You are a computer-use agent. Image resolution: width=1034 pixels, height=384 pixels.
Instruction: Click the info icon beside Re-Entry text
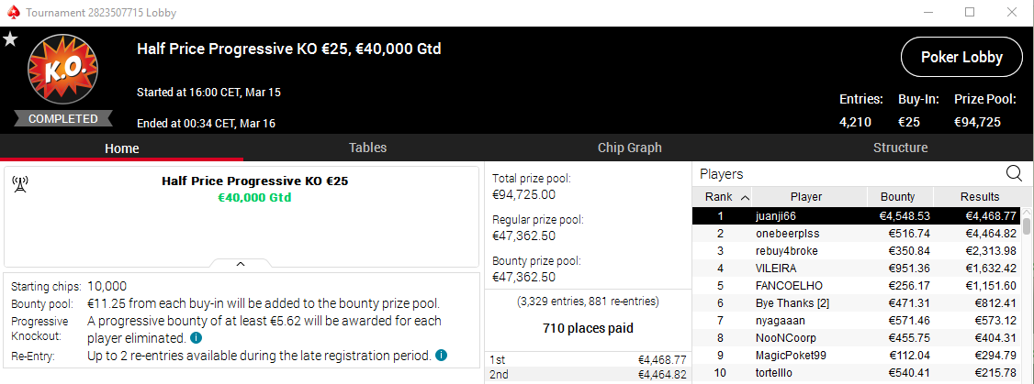[442, 355]
